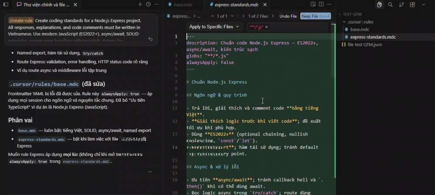Click the 'alwaysApply: false' line
Image resolution: width=435 pixels, height=195 pixels.
click(x=210, y=63)
